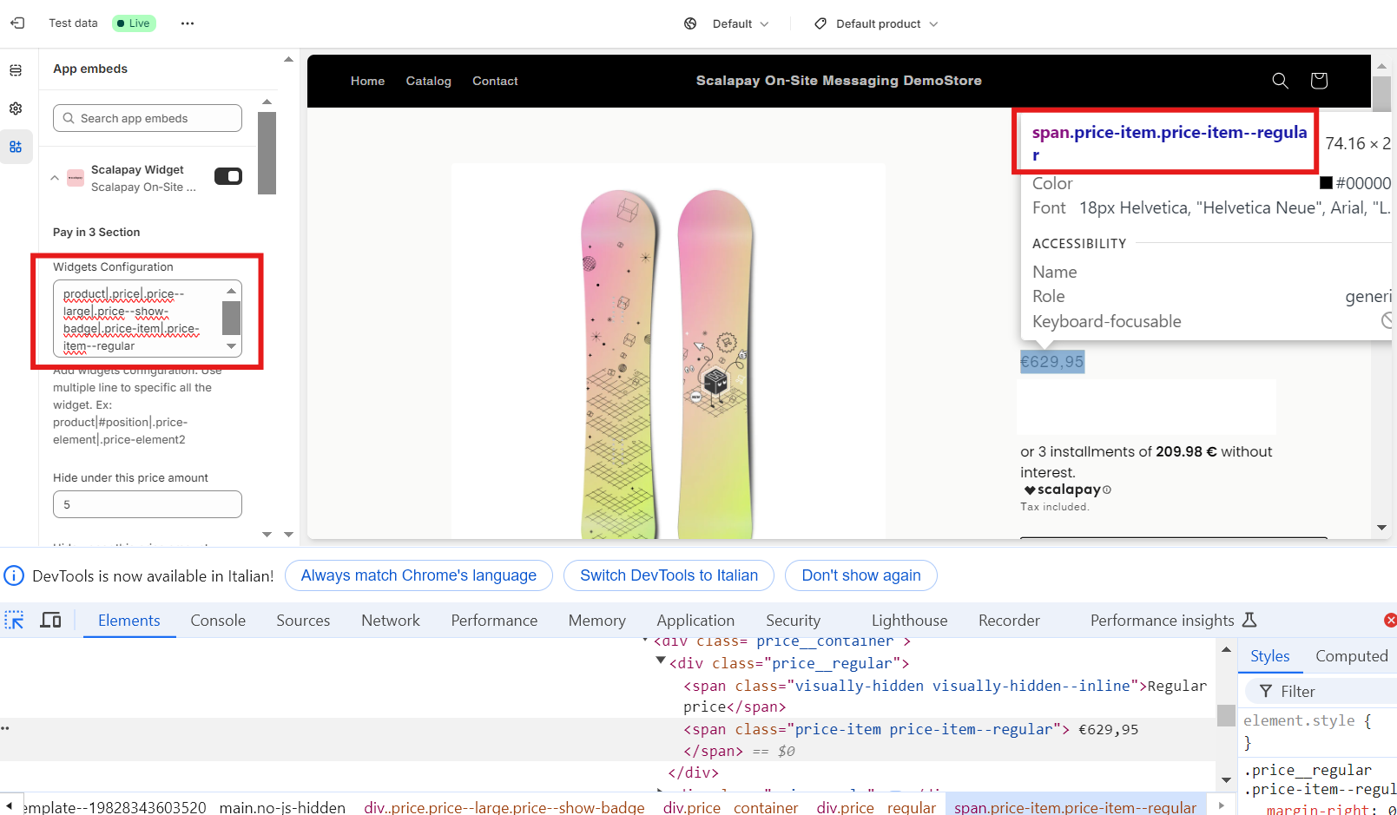Click the exit editor back icon

pyautogui.click(x=17, y=23)
